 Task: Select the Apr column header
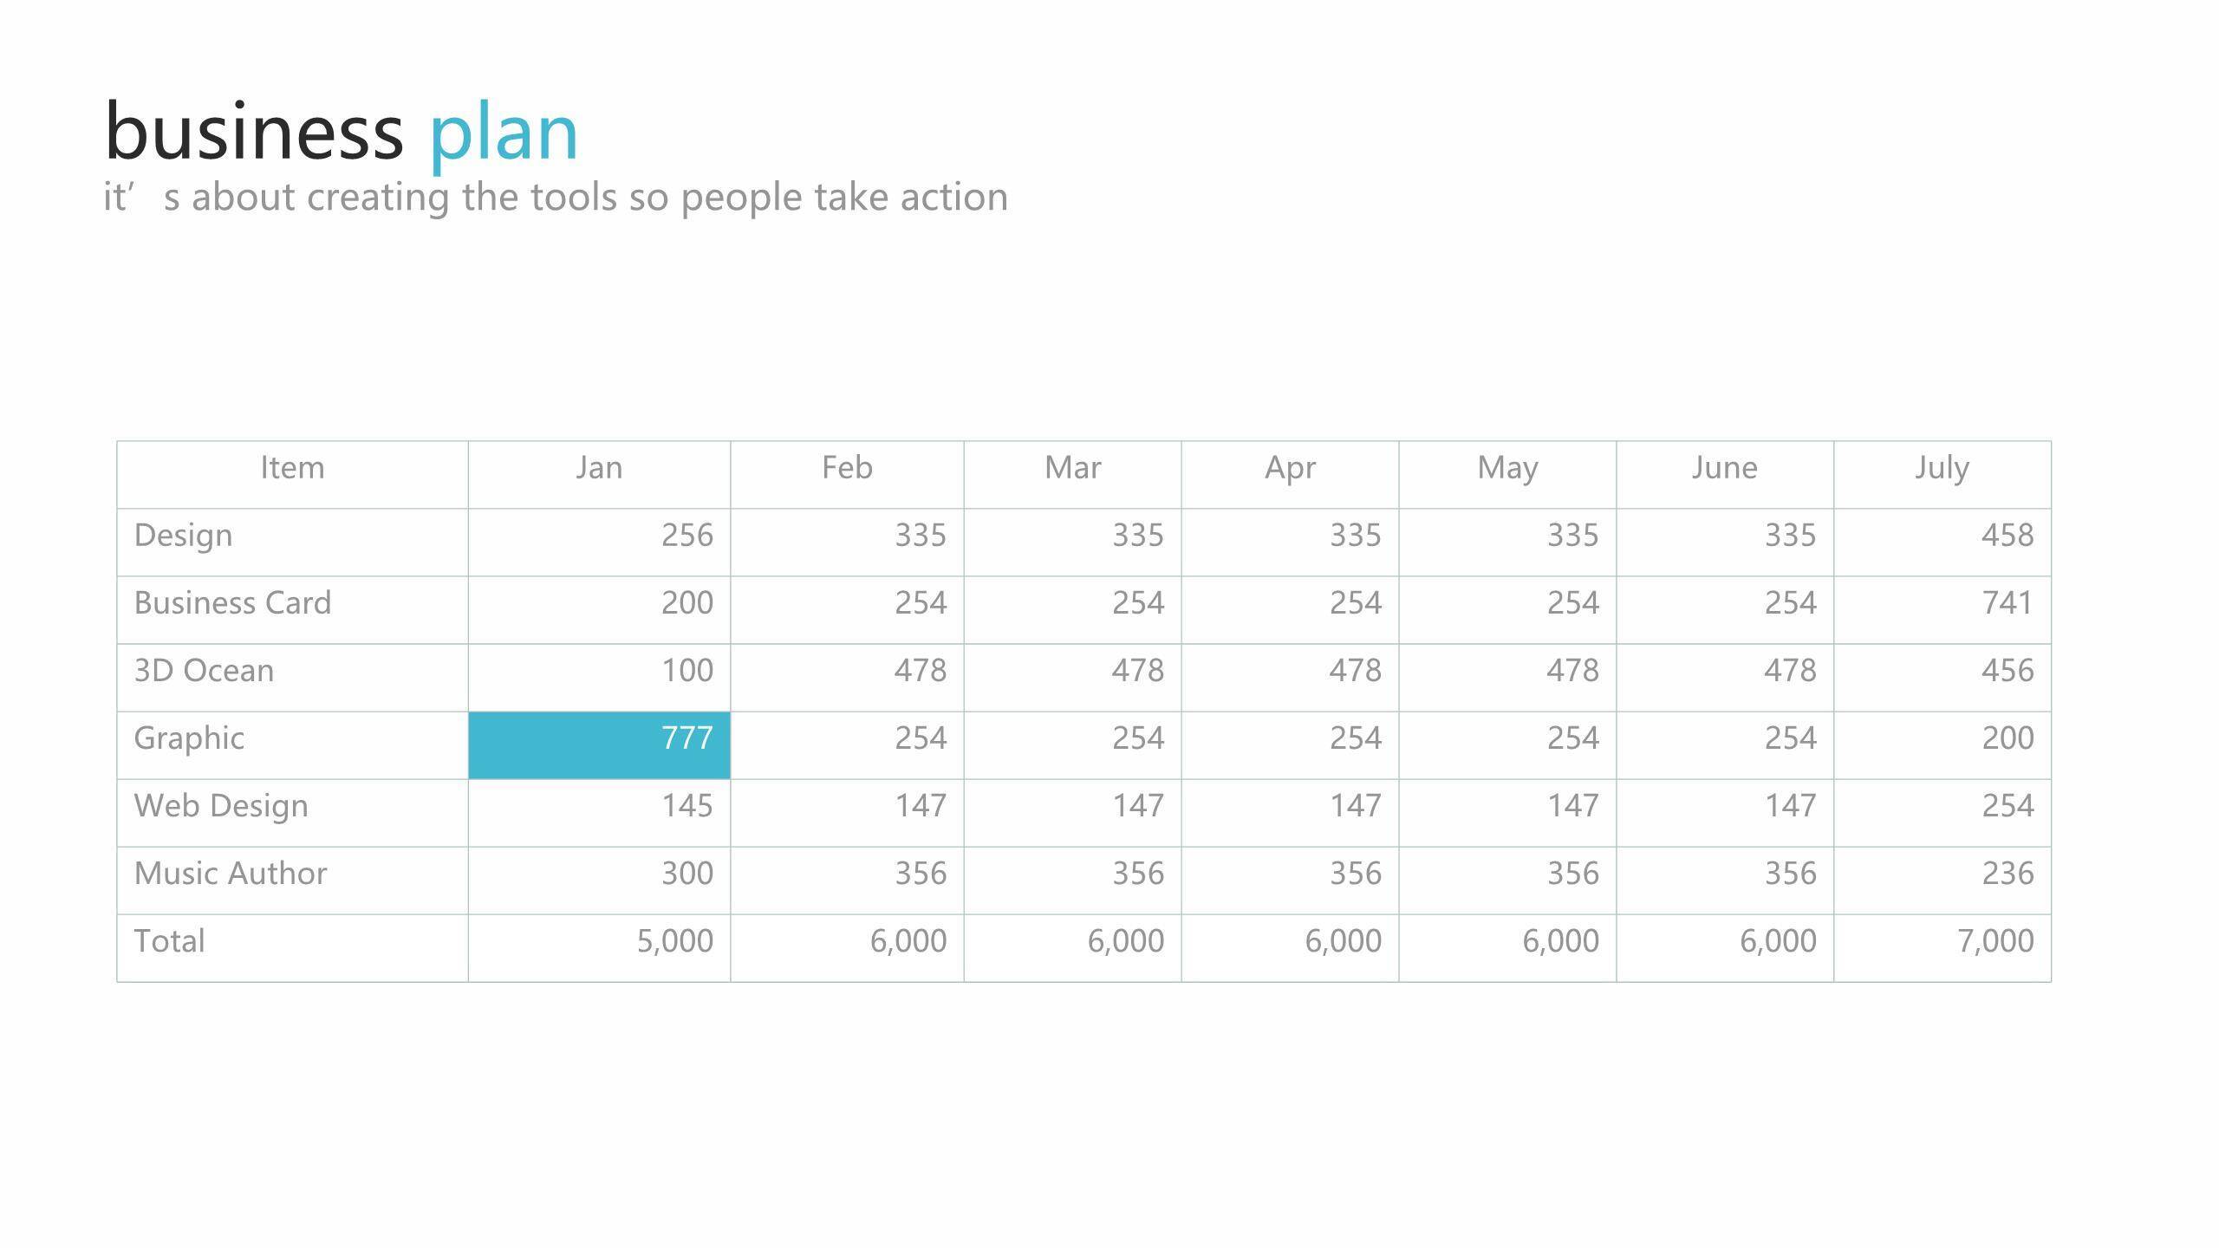(x=1290, y=468)
